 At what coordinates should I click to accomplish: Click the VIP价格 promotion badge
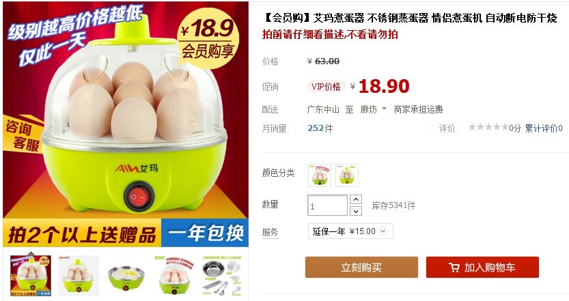(x=326, y=86)
